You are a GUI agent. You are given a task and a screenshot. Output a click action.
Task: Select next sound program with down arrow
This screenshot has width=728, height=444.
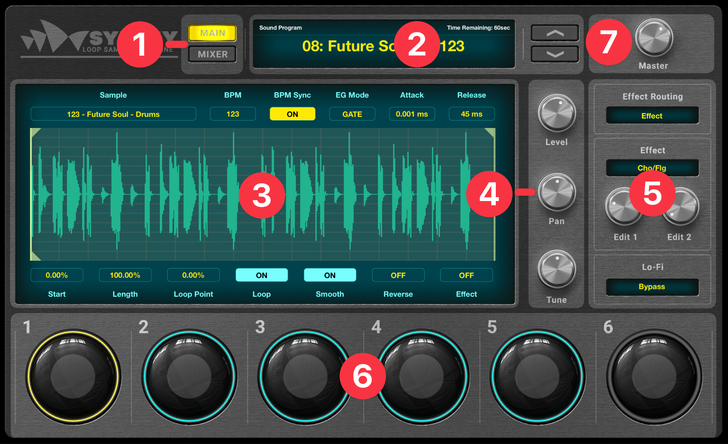(x=555, y=54)
